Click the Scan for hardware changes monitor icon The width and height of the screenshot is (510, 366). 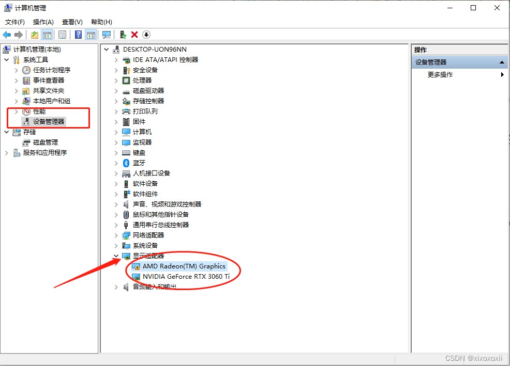[x=107, y=35]
